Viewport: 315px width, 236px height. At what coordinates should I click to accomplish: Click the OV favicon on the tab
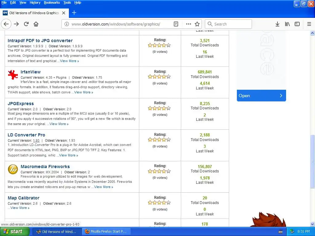pyautogui.click(x=5, y=13)
